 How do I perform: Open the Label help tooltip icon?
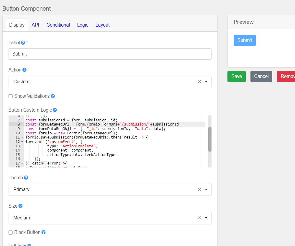pyautogui.click(x=23, y=43)
